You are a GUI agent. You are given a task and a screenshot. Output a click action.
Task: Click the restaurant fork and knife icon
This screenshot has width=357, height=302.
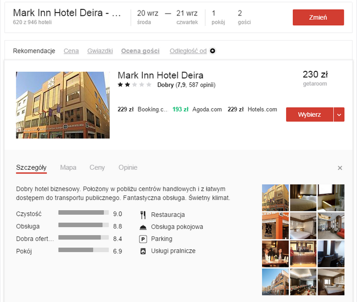coord(143,215)
